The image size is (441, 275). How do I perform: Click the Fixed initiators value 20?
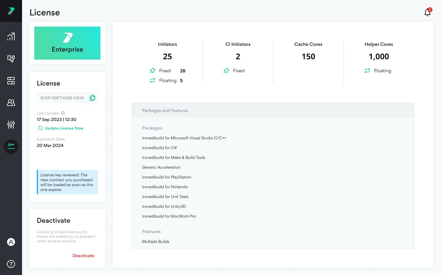(x=183, y=71)
